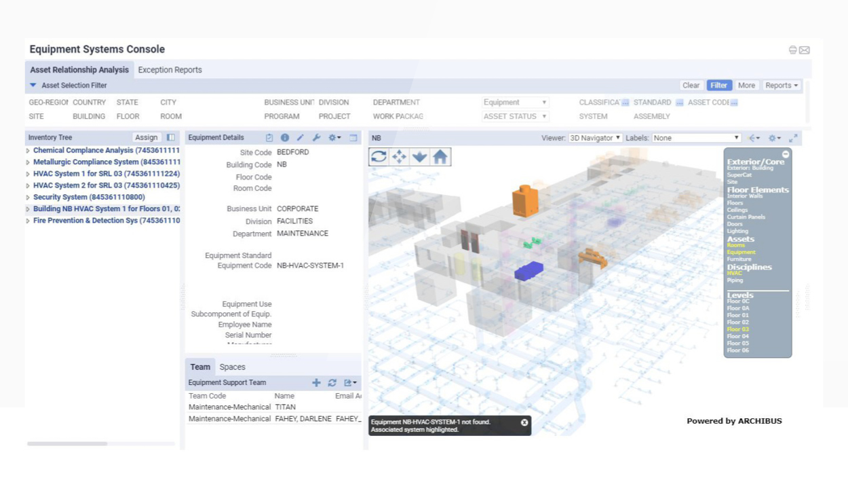
Task: Click the rotate/orbit view icon in 3D viewer
Action: click(379, 157)
